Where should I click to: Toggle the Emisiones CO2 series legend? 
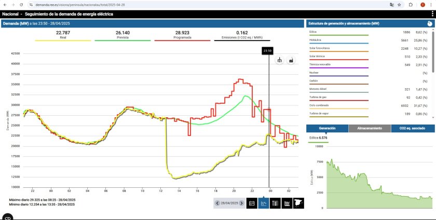[242, 35]
